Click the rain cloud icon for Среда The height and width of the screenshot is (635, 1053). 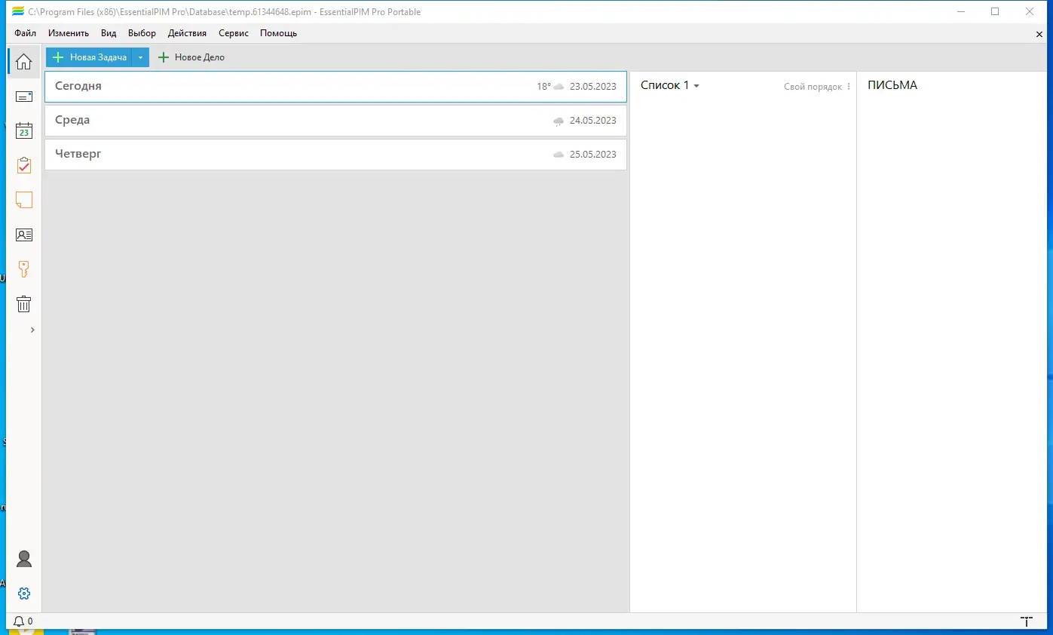click(x=559, y=121)
